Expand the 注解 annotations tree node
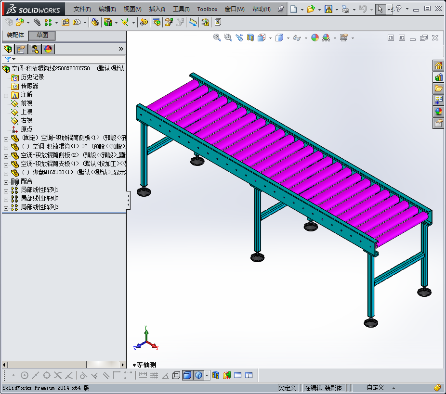The image size is (446, 394). pyautogui.click(x=6, y=96)
